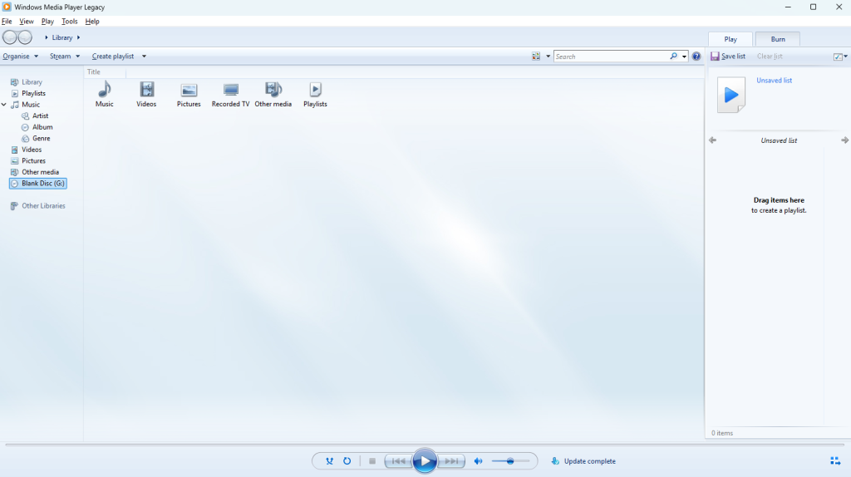Open the View options dropdown arrow
The width and height of the screenshot is (851, 477).
point(548,57)
